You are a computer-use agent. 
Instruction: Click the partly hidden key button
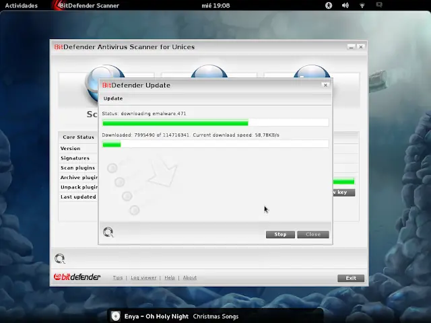point(344,192)
